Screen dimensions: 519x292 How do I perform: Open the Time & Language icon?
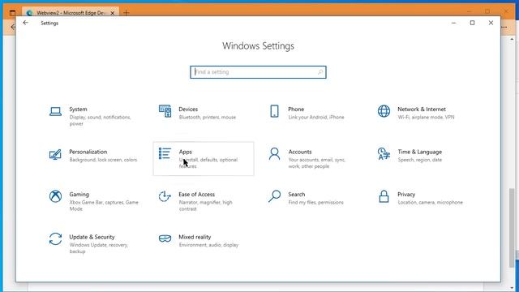click(384, 154)
